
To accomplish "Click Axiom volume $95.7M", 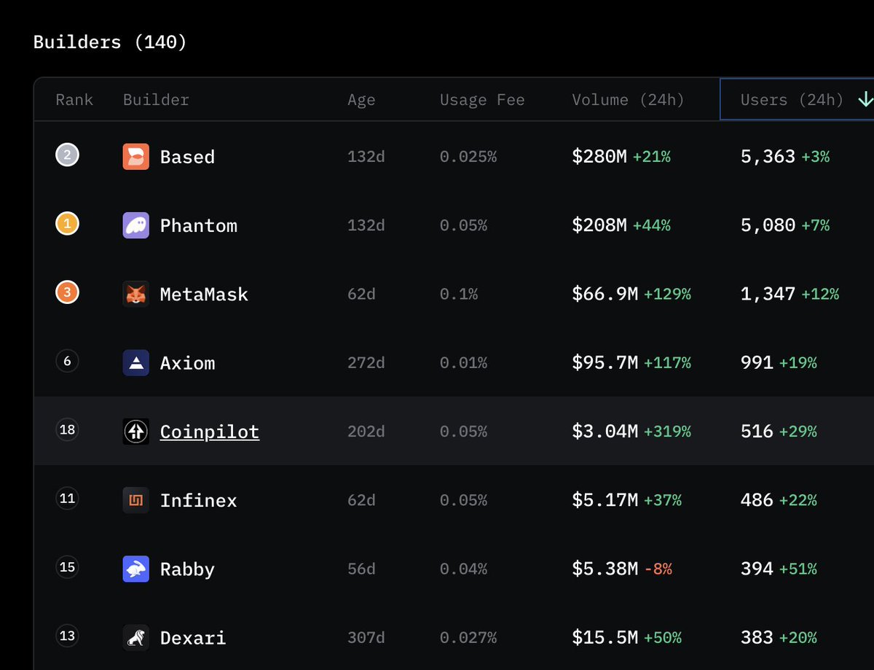I will 605,362.
